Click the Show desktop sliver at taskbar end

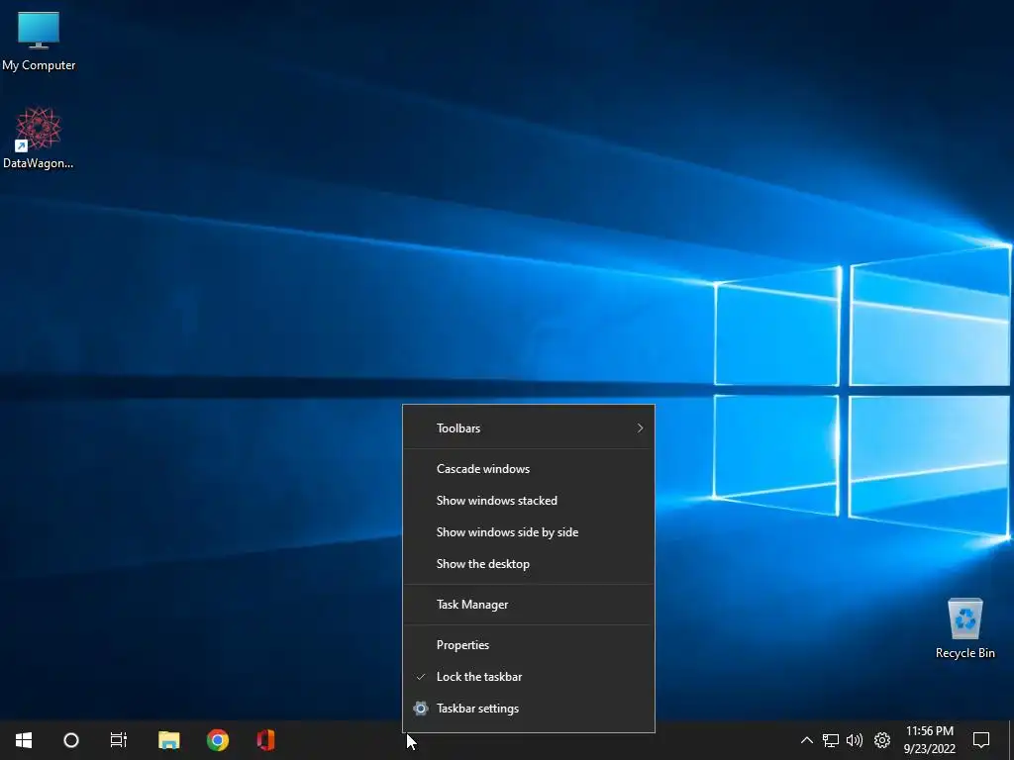tap(1011, 740)
